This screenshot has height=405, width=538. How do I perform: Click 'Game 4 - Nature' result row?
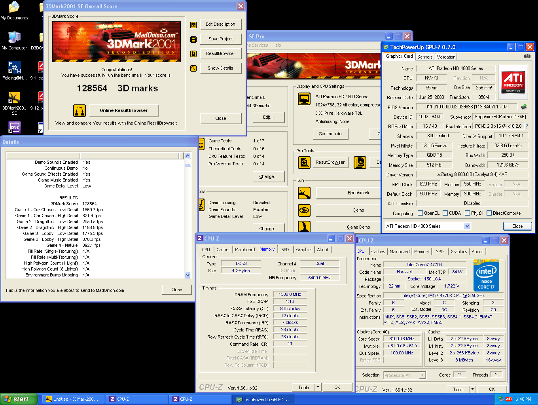pyautogui.click(x=95, y=245)
